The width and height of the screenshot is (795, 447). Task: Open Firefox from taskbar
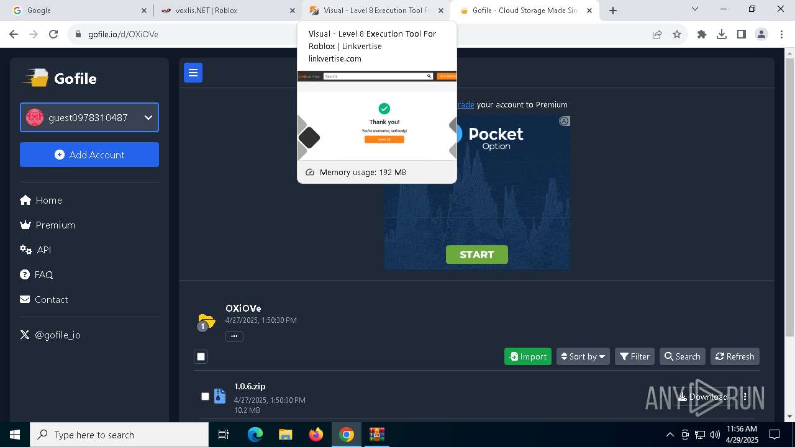click(x=316, y=435)
